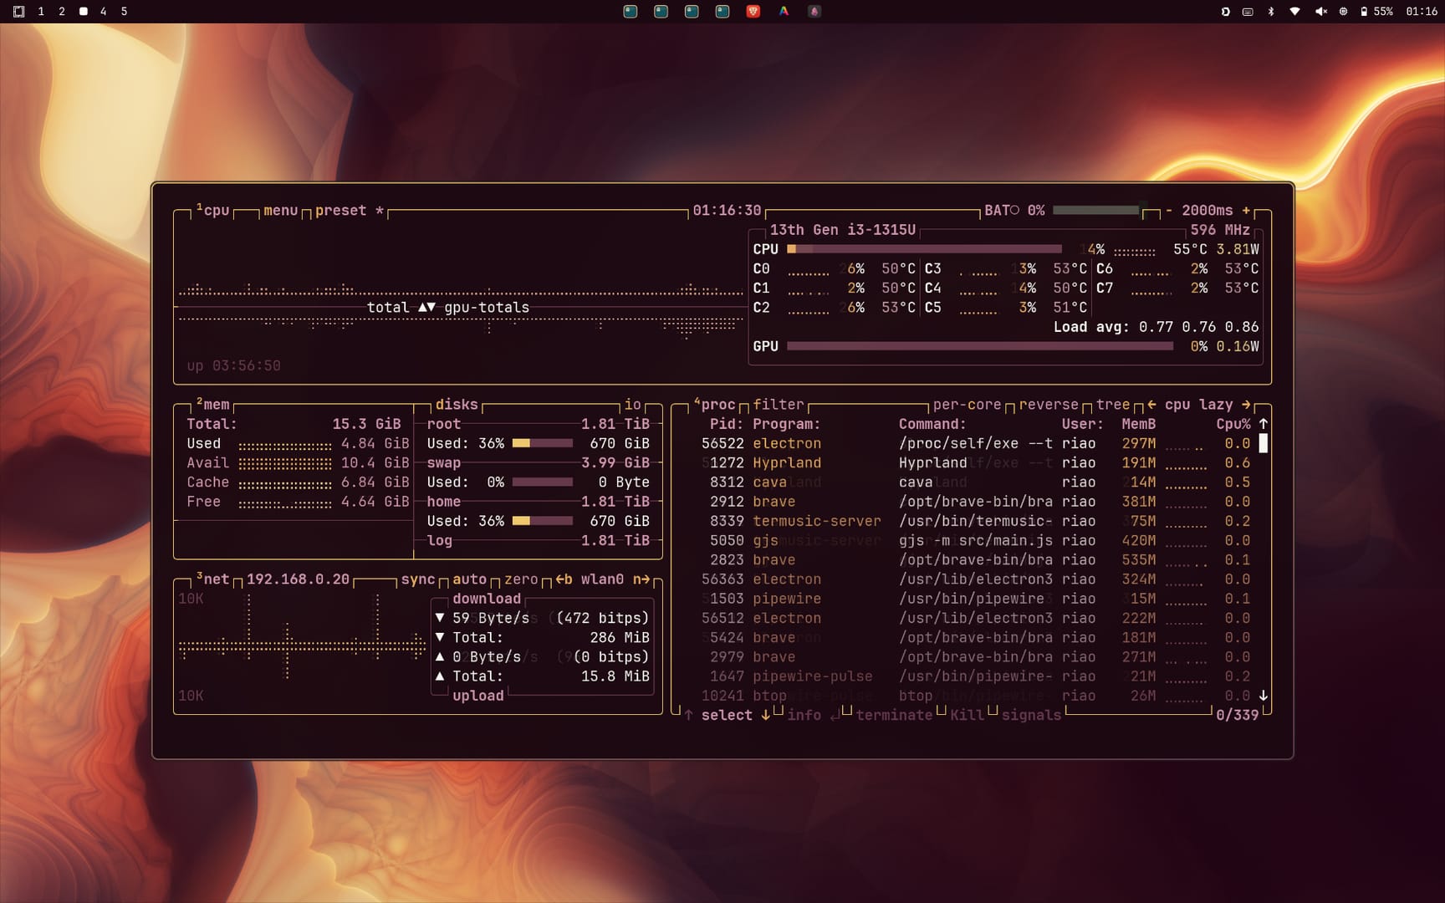
Task: Click the scroll-down arrow in process list
Action: point(1263,696)
